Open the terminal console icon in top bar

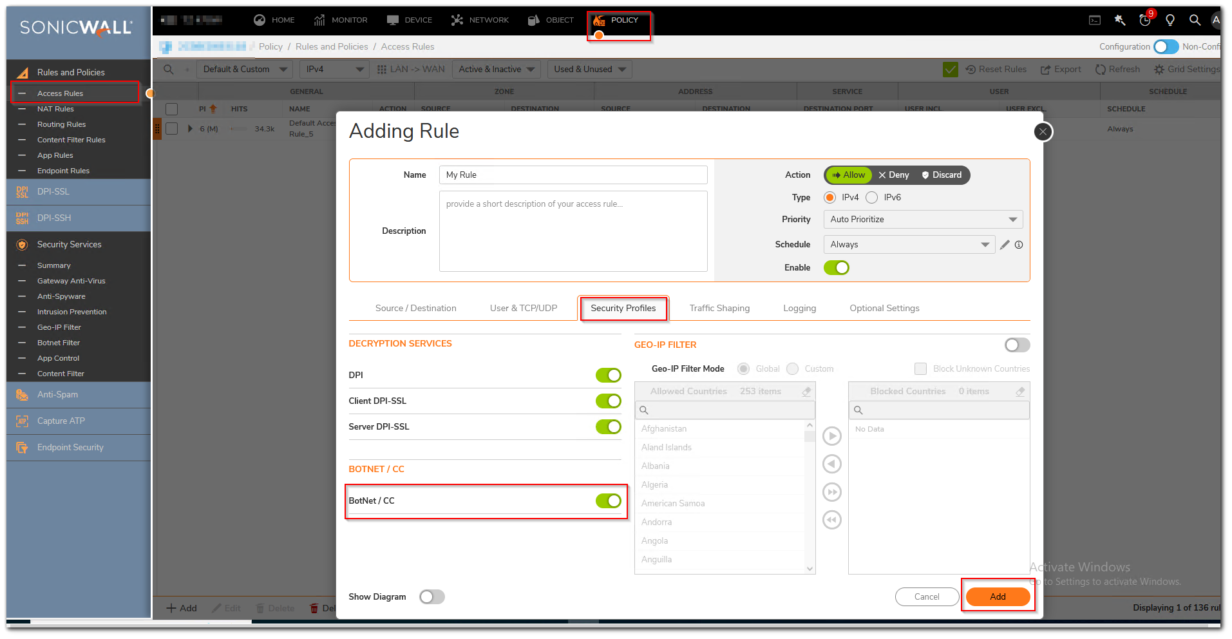1095,21
